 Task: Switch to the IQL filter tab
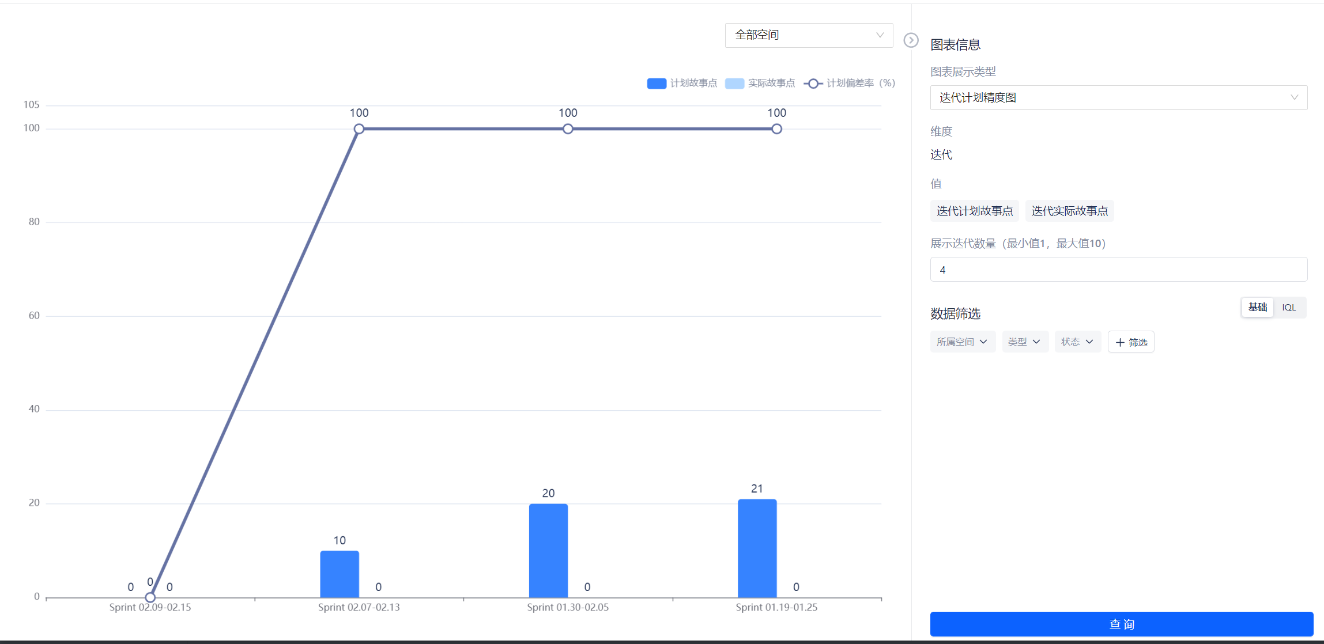coord(1289,307)
